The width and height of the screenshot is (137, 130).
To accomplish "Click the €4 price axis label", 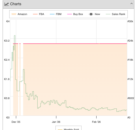I will 8,21.
